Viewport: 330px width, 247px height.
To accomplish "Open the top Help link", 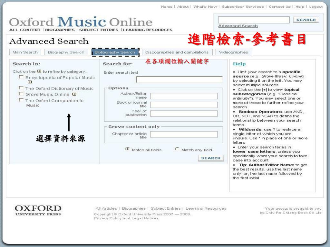I will tap(300, 7).
